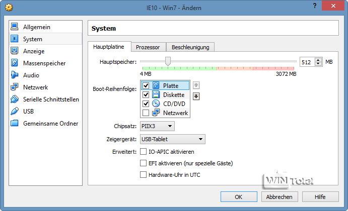Expand the Zeigergerät USB-Tablet dropdown
The image size is (348, 211).
click(x=173, y=139)
